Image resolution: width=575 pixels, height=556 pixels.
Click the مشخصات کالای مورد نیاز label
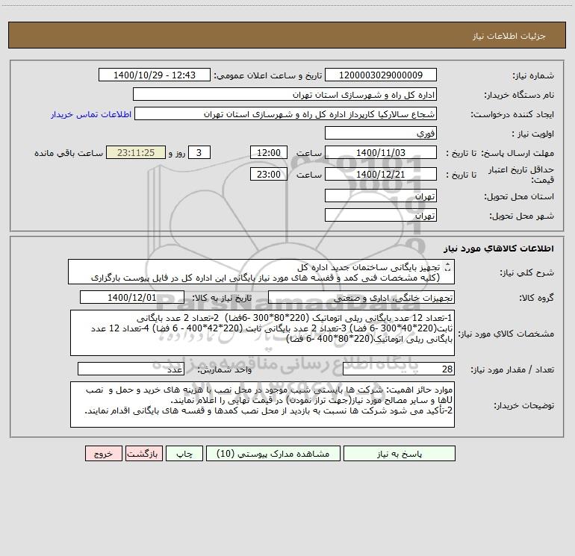(x=506, y=334)
